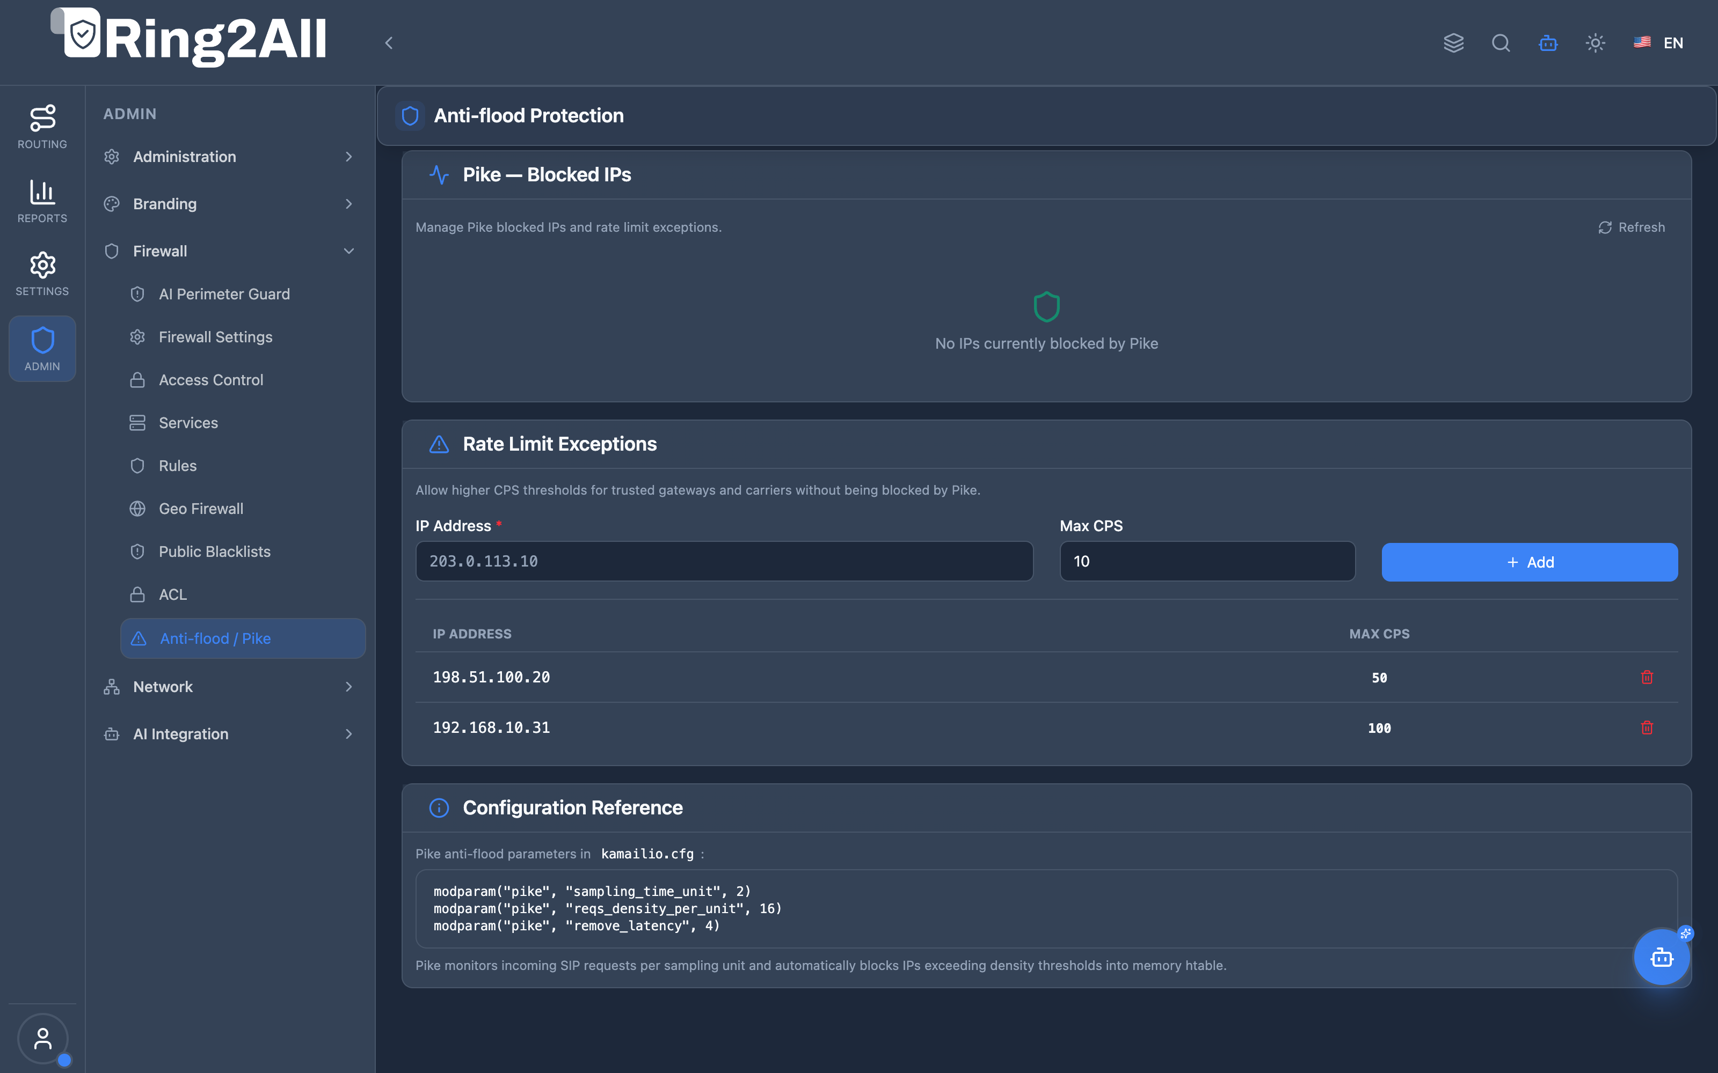Expand the Network menu
Image resolution: width=1718 pixels, height=1073 pixels.
point(229,687)
